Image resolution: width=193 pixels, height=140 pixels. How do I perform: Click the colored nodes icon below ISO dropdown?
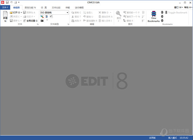pyautogui.click(x=42, y=16)
